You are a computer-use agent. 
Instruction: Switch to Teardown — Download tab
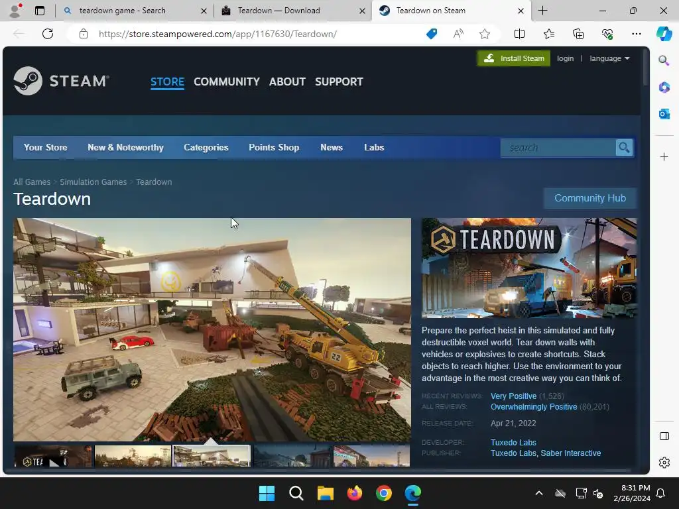point(292,11)
